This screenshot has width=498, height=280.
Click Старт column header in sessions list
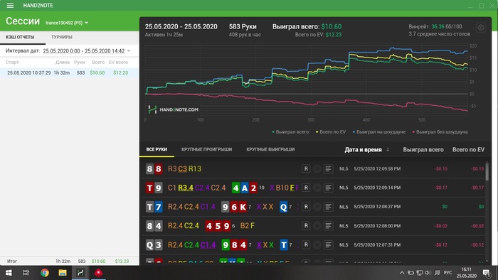coord(12,62)
